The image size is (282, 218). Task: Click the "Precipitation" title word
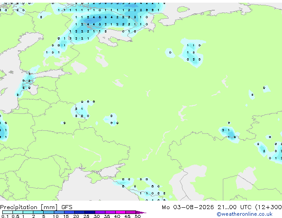click(x=19, y=207)
